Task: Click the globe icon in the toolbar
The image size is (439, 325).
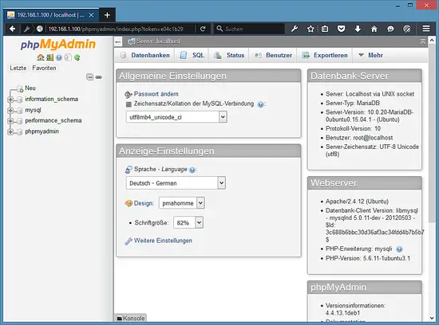Action: (x=39, y=29)
